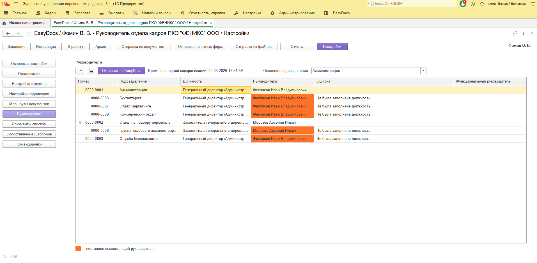Click the search magnifier icon
The height and width of the screenshot is (263, 537).
[x=370, y=4]
